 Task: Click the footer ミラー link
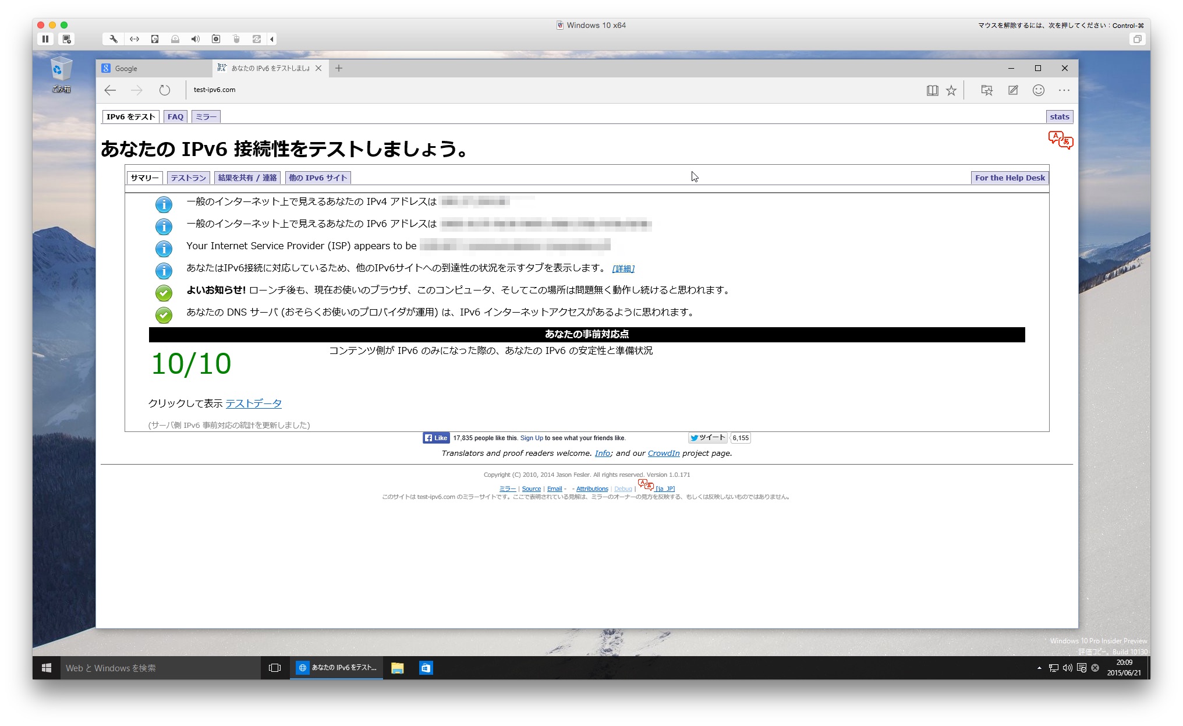coord(508,488)
